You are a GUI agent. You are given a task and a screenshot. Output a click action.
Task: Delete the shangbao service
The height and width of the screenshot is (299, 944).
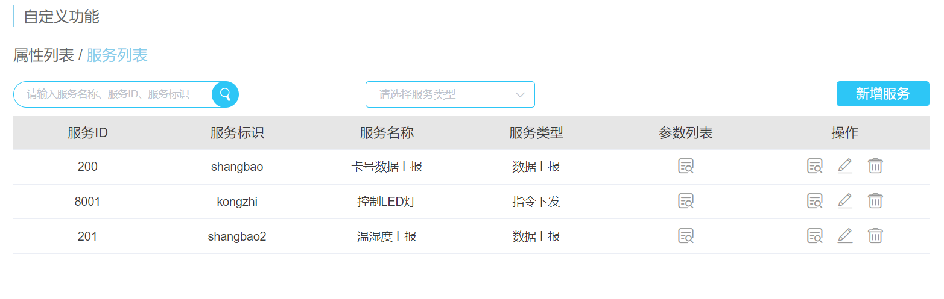(875, 167)
